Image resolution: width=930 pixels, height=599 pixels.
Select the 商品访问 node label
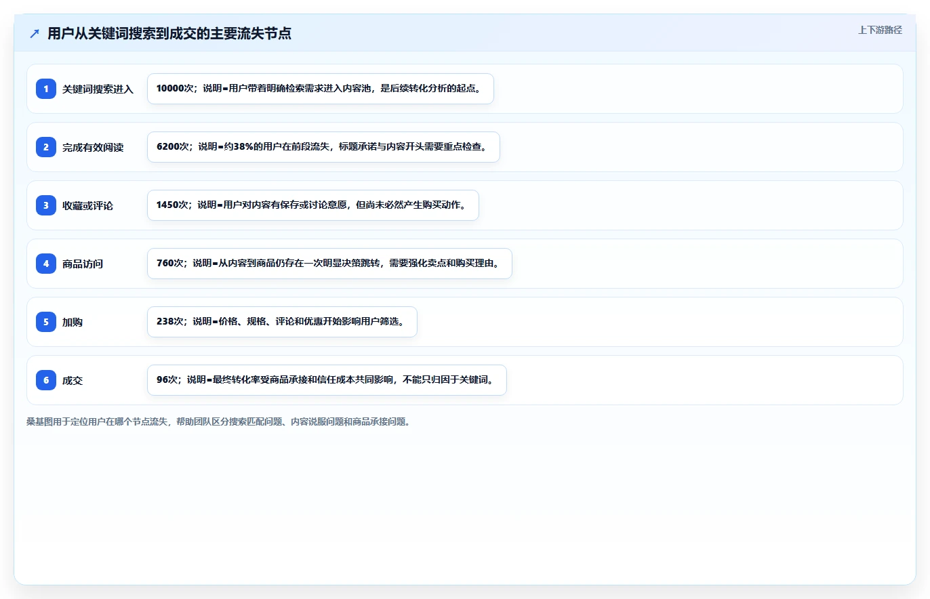pyautogui.click(x=83, y=264)
